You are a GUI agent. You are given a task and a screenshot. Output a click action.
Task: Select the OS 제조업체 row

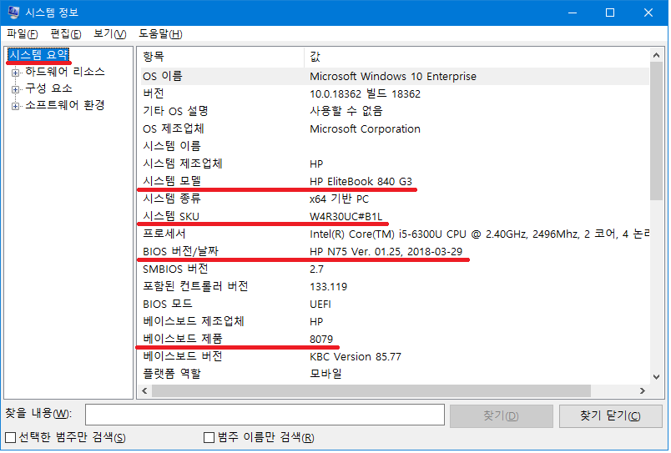tap(393, 128)
